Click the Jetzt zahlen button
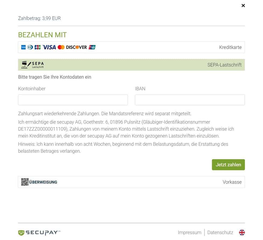Screen dimensions: 263x240 coord(228,165)
